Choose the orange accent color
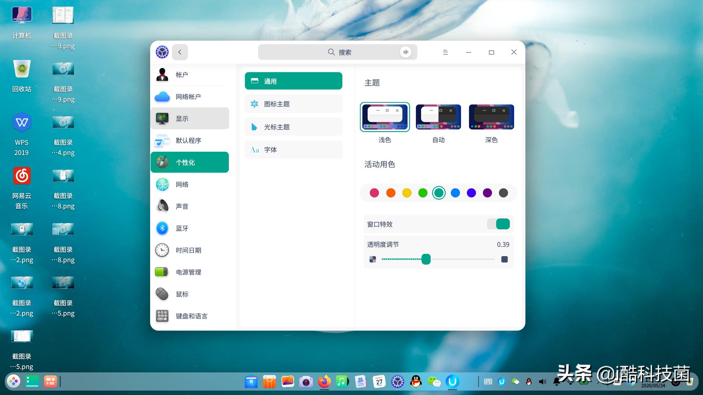 click(x=391, y=193)
